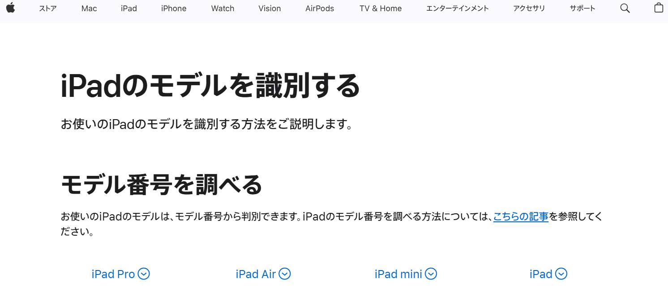Open the サポート navigation item
This screenshot has width=668, height=287.
point(582,8)
